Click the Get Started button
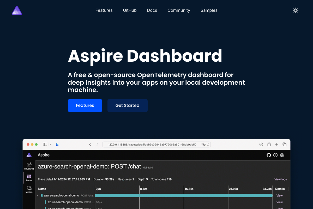313x209 pixels. [128, 106]
